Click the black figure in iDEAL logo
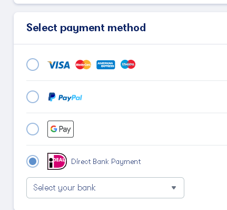 [x=51, y=162]
